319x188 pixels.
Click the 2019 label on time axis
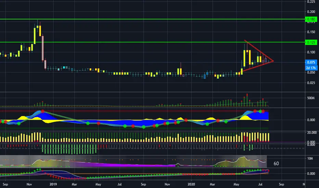coord(53,184)
